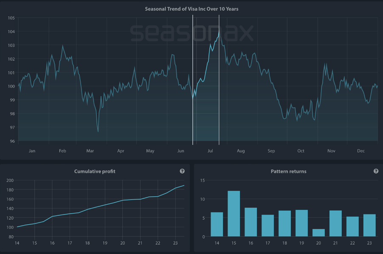Screen dimensions: 383x254
Task: Click the 'May' month label
Action: pos(150,151)
